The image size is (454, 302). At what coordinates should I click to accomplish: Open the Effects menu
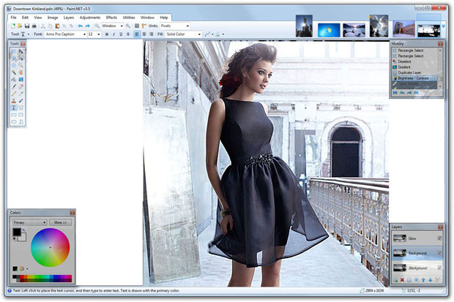(111, 18)
